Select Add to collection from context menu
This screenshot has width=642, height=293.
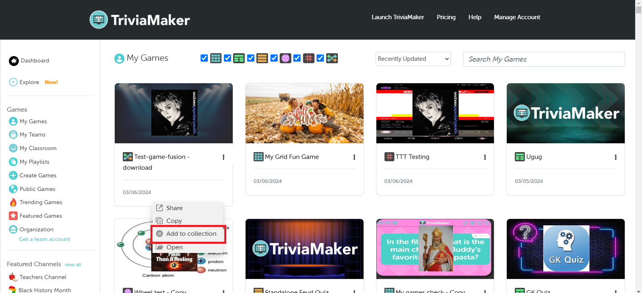point(191,234)
